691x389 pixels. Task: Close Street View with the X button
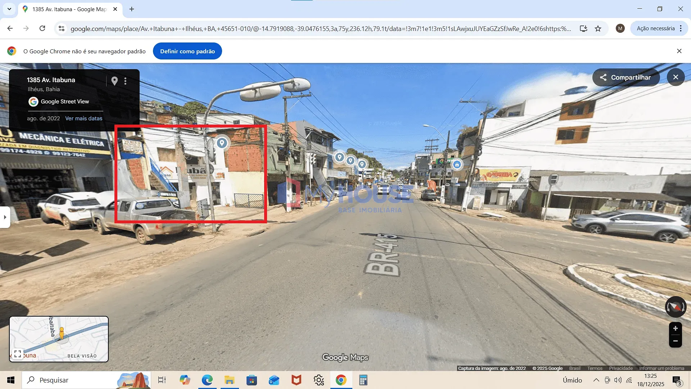[676, 77]
